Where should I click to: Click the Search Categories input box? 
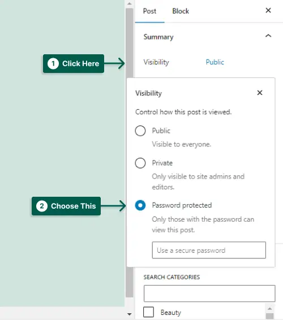coord(209,293)
